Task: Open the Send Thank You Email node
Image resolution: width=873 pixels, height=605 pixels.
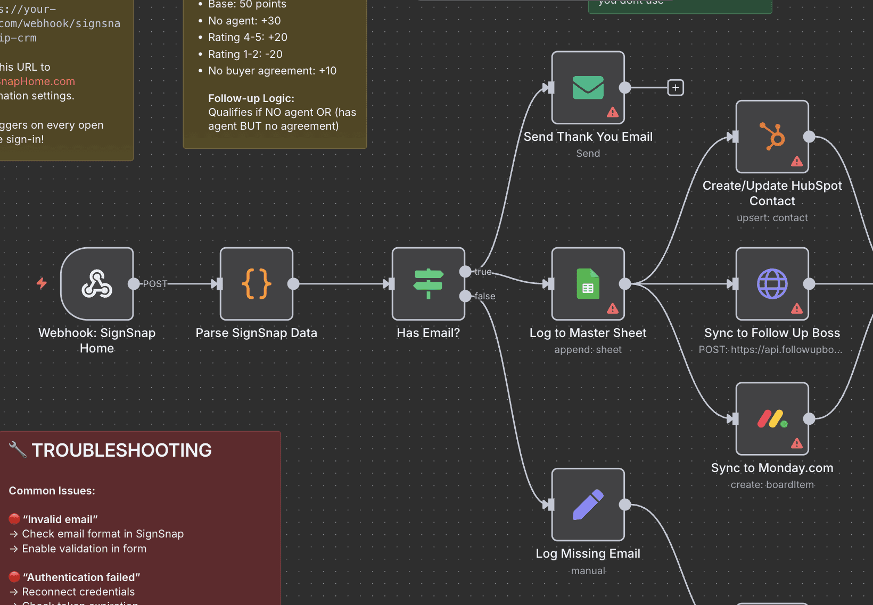Action: click(x=588, y=88)
